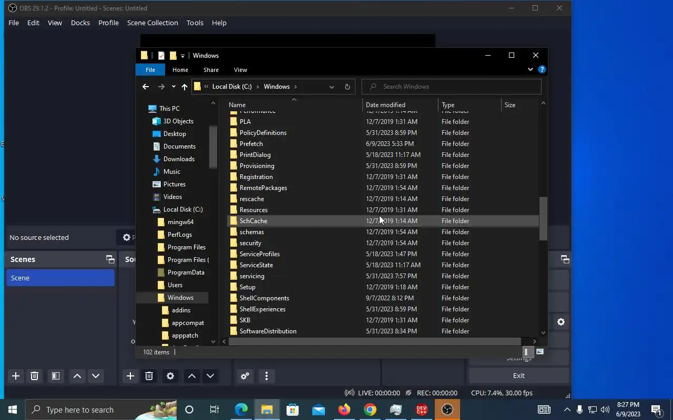Open Explorer View ribbon tab

point(240,69)
